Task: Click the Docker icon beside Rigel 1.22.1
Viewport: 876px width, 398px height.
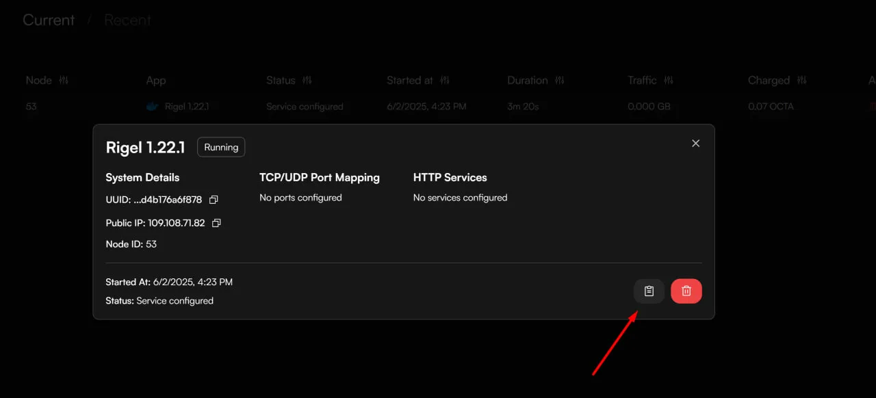Action: (x=153, y=107)
